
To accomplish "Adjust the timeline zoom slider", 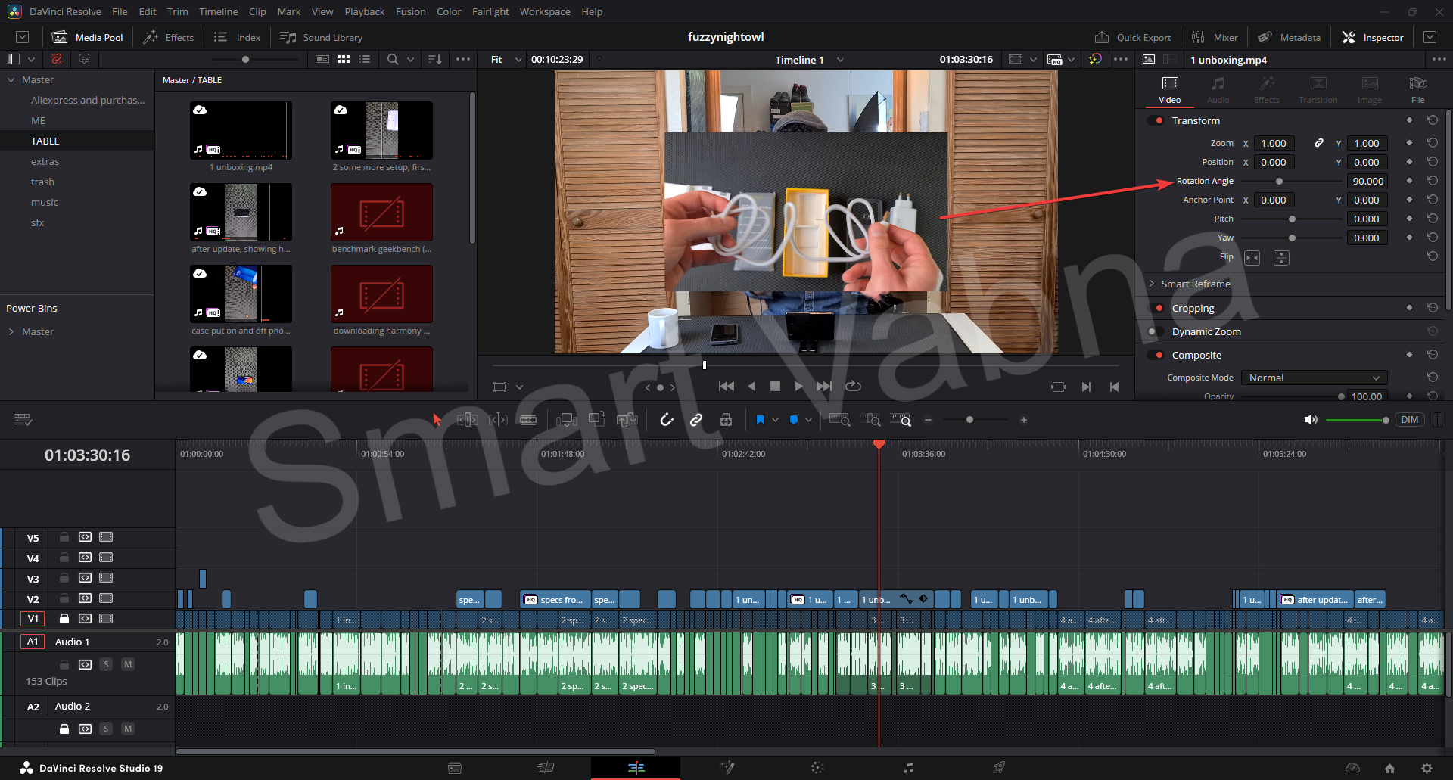I will point(969,420).
